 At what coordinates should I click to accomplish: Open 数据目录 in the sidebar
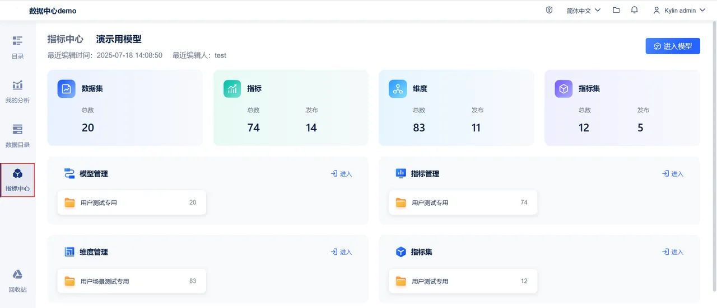pyautogui.click(x=17, y=136)
